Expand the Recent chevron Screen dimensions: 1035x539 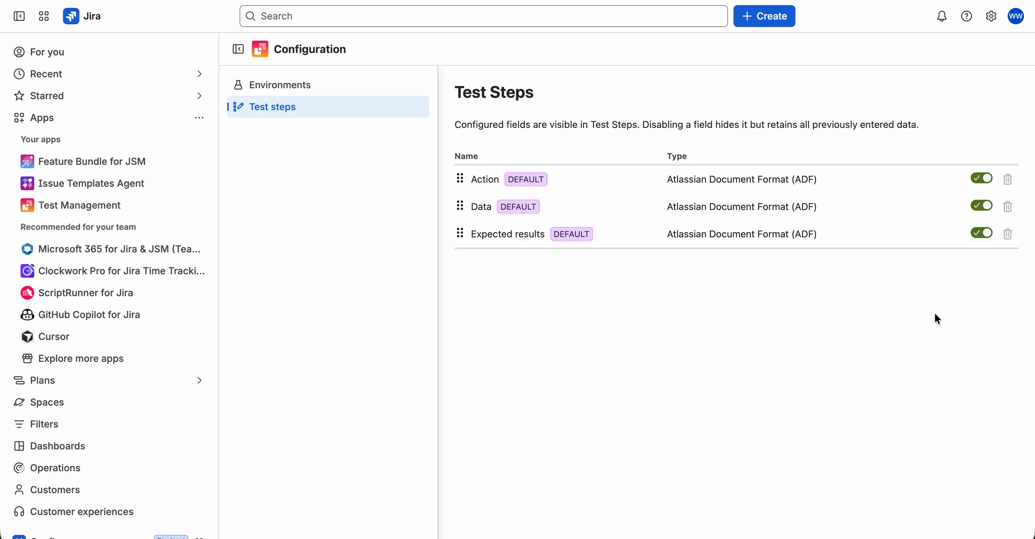pyautogui.click(x=199, y=74)
